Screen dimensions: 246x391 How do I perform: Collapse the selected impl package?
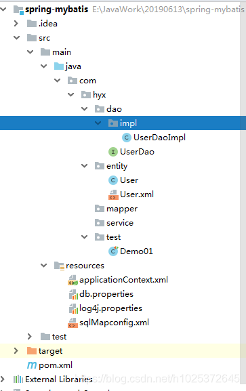click(x=98, y=123)
